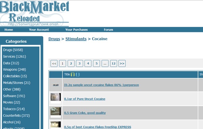Open the Weapons (248) category
The height and width of the screenshot is (129, 203).
point(15,70)
